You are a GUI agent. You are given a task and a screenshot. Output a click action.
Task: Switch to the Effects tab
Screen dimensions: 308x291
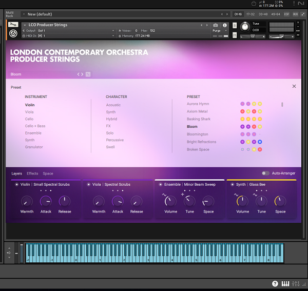click(x=32, y=173)
